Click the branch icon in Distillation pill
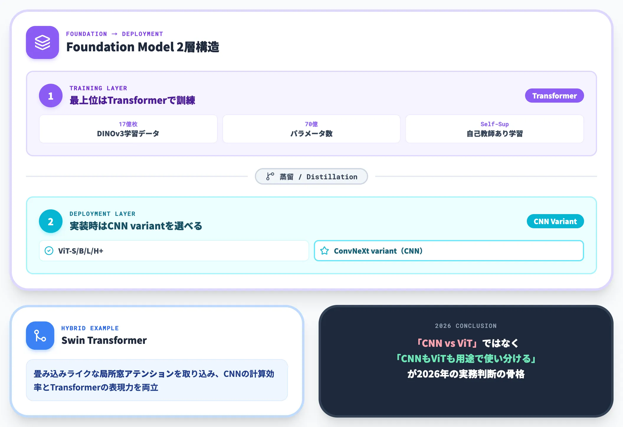This screenshot has height=427, width=623. (270, 176)
